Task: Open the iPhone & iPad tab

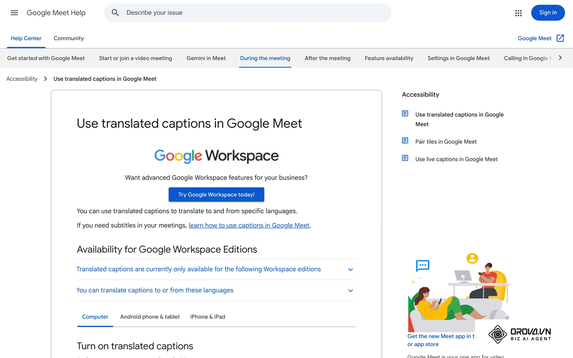Action: tap(208, 317)
